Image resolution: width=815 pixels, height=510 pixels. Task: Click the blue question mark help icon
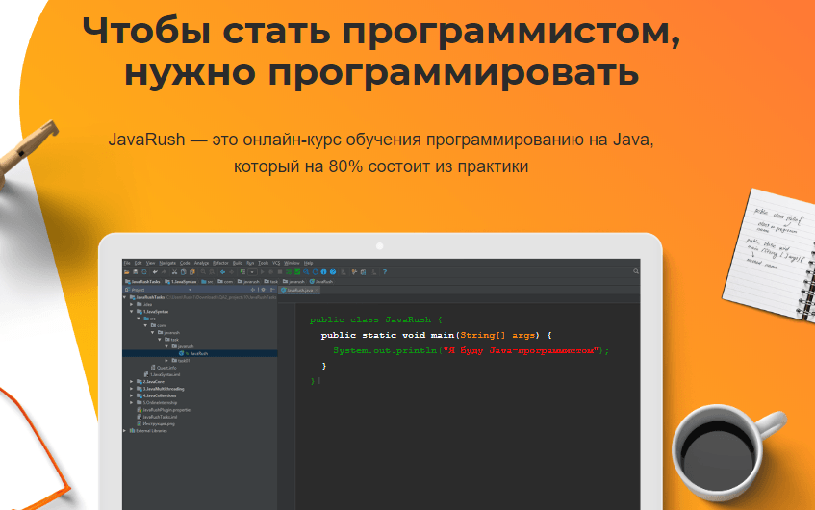tap(385, 272)
